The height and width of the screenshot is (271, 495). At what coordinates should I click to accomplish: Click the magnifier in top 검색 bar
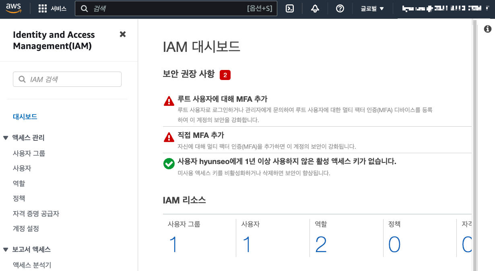85,9
